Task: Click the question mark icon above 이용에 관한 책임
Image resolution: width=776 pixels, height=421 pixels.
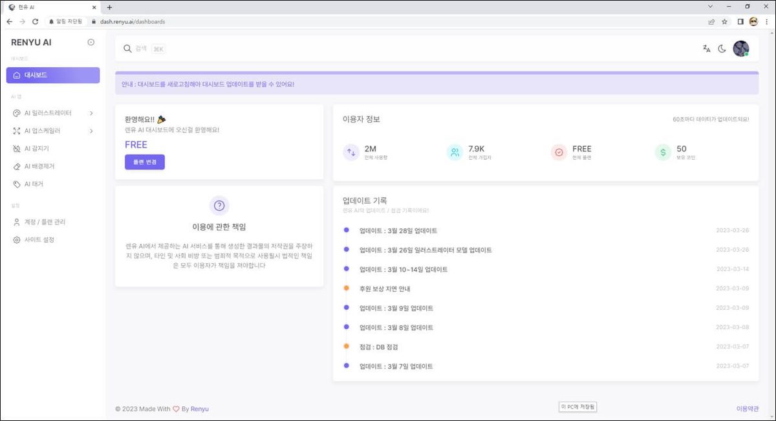Action: (219, 206)
